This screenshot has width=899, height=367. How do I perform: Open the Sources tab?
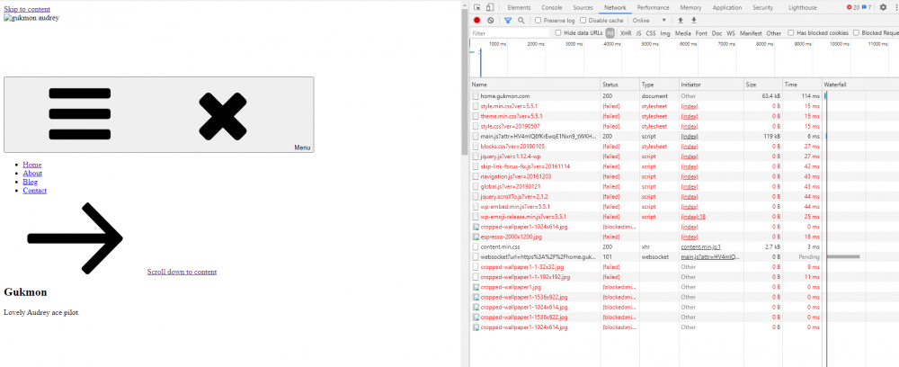point(583,7)
